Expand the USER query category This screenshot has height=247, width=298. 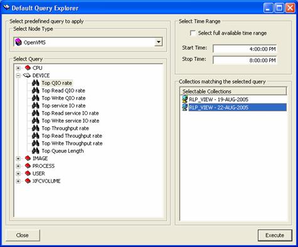18,173
